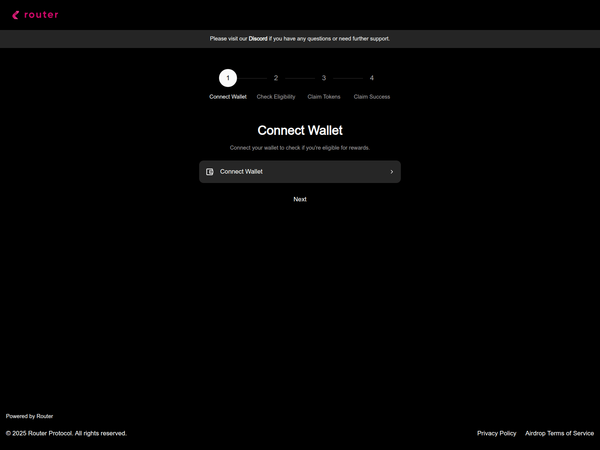This screenshot has width=600, height=450.
Task: Select step circle numbered 3
Action: pyautogui.click(x=324, y=78)
